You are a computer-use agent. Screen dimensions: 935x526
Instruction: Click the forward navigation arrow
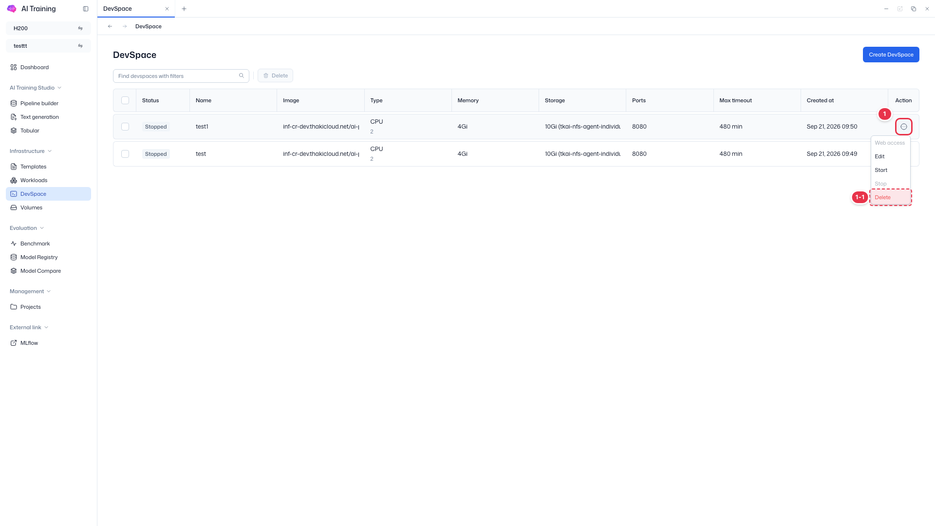click(125, 26)
